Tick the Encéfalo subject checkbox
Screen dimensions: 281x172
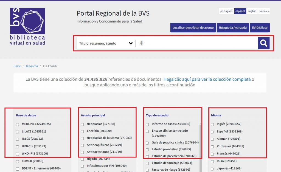(x=82, y=131)
